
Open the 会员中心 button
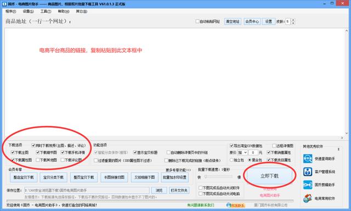coord(252,21)
